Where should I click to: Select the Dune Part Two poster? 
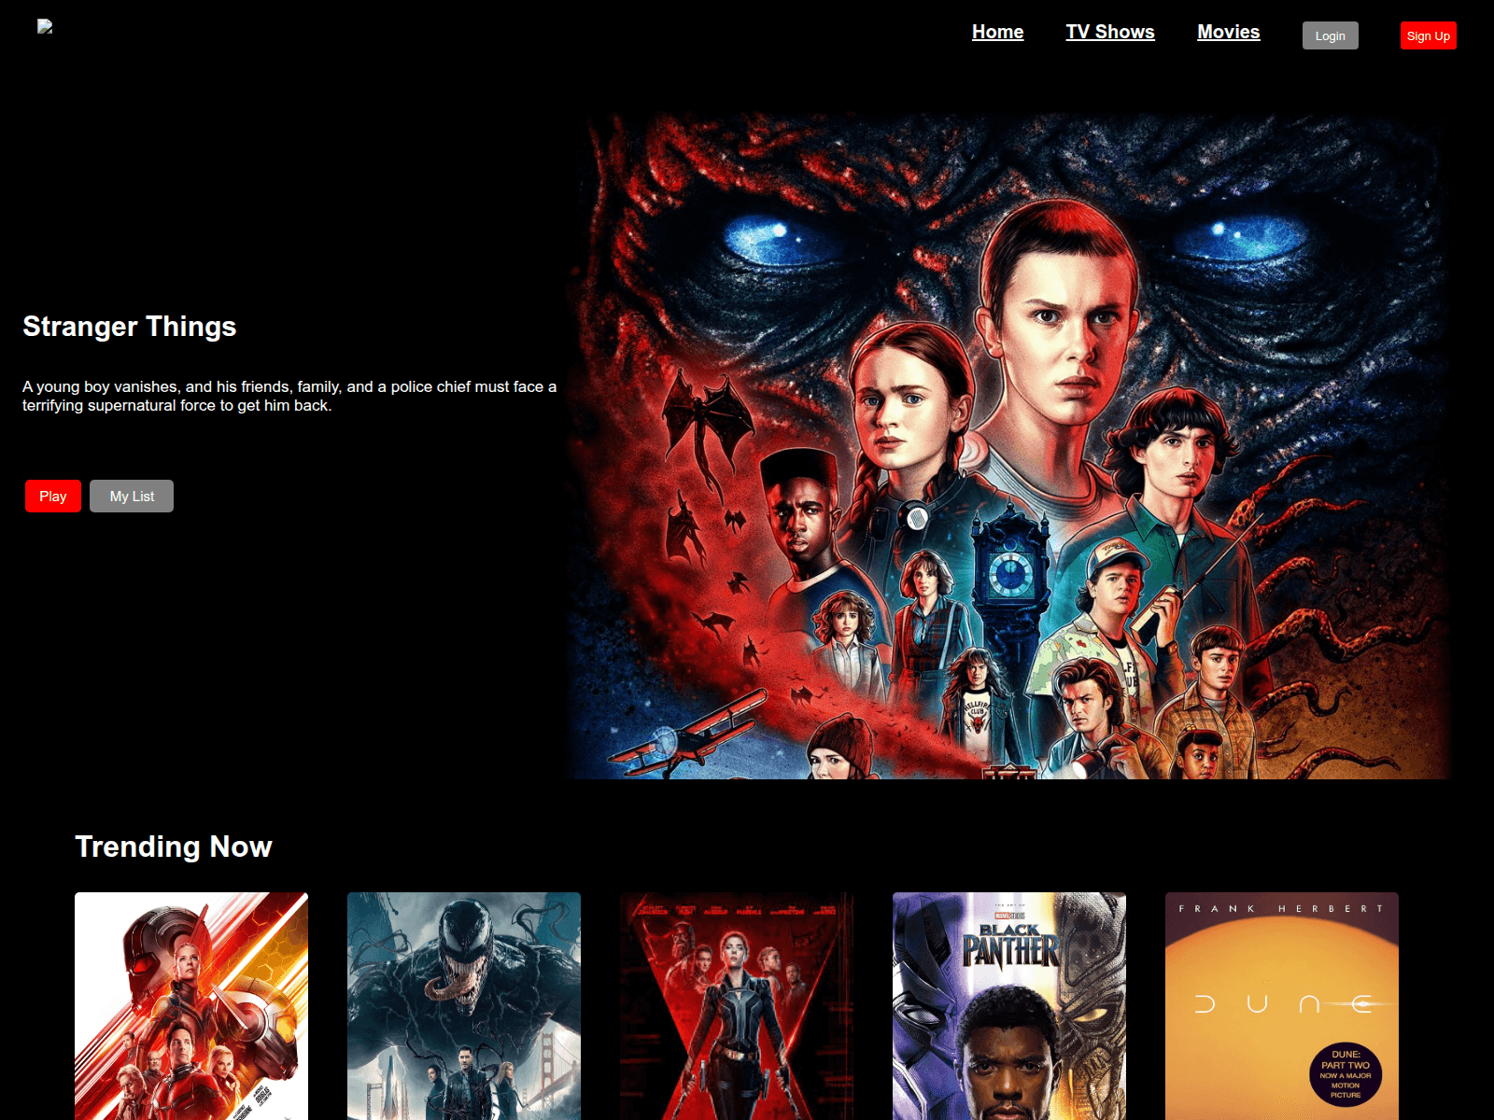[x=1282, y=1006]
